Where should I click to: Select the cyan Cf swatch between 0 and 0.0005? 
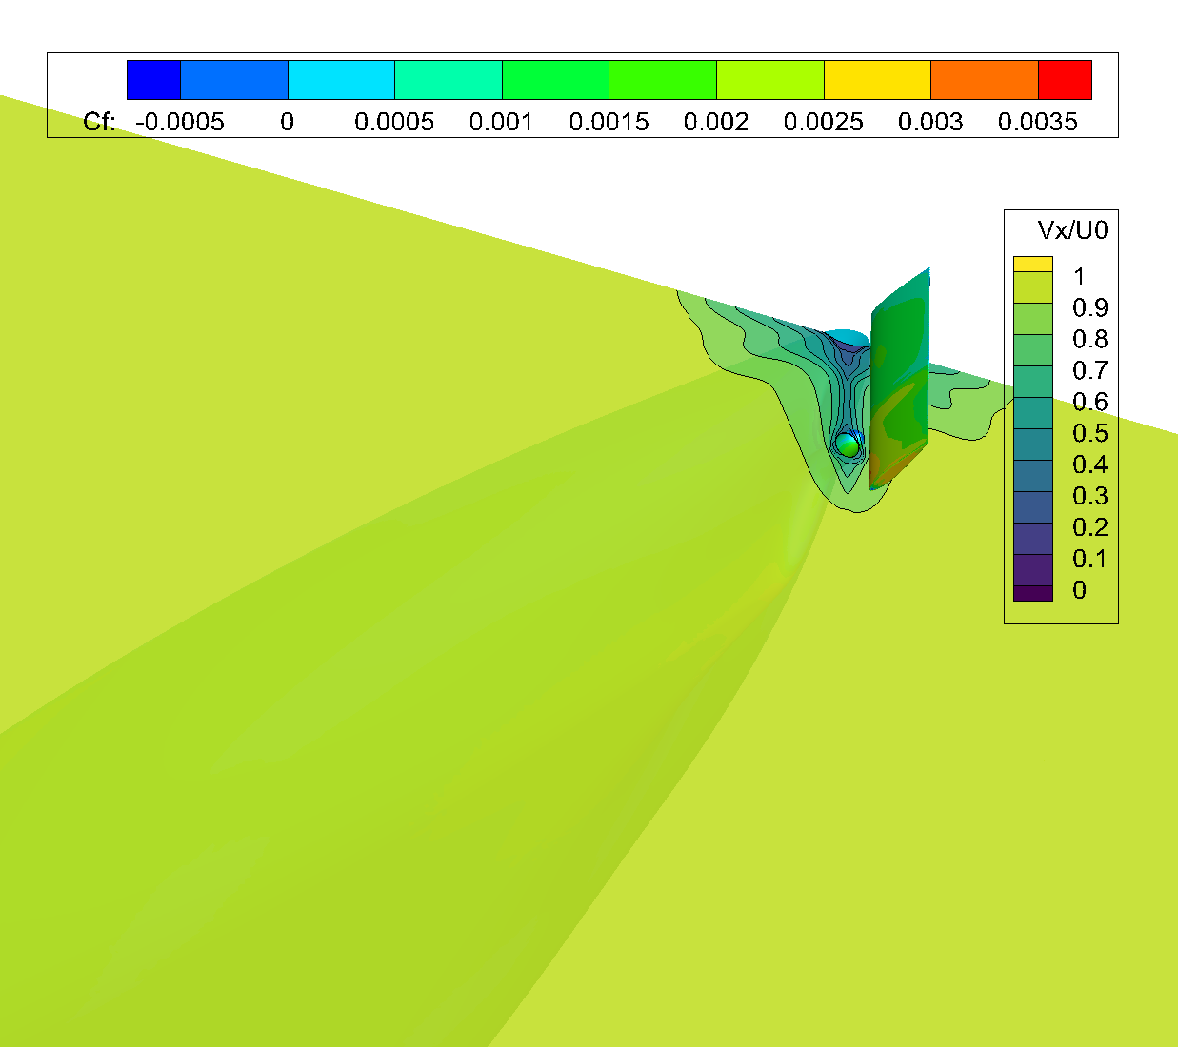(341, 80)
